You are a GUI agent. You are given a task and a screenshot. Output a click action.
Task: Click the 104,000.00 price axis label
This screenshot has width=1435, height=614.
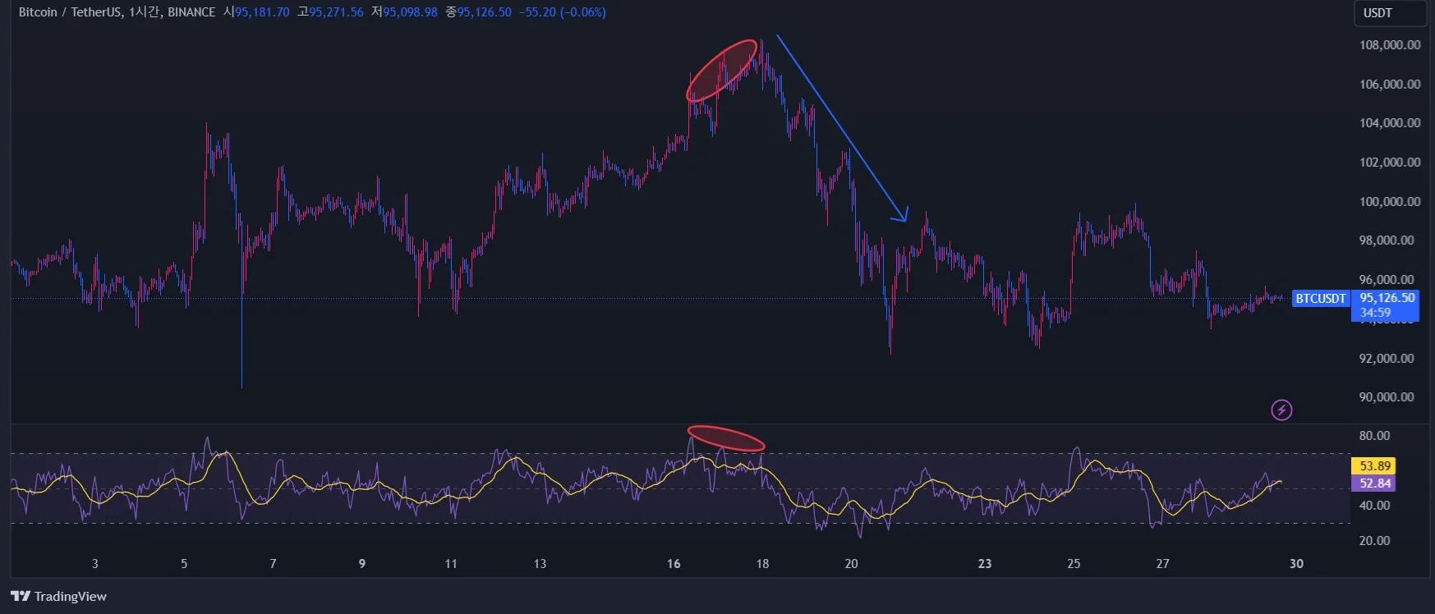pos(1390,123)
